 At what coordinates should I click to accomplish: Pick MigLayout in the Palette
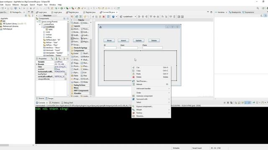85,42
